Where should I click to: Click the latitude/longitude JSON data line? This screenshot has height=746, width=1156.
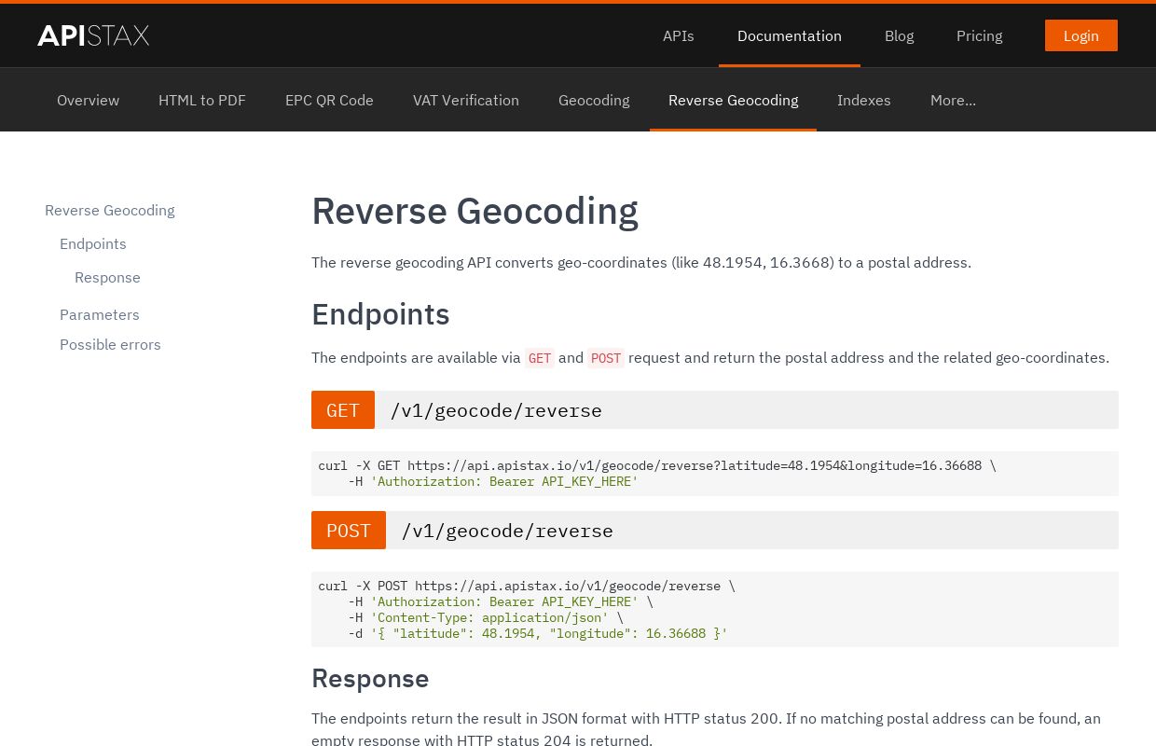[538, 633]
